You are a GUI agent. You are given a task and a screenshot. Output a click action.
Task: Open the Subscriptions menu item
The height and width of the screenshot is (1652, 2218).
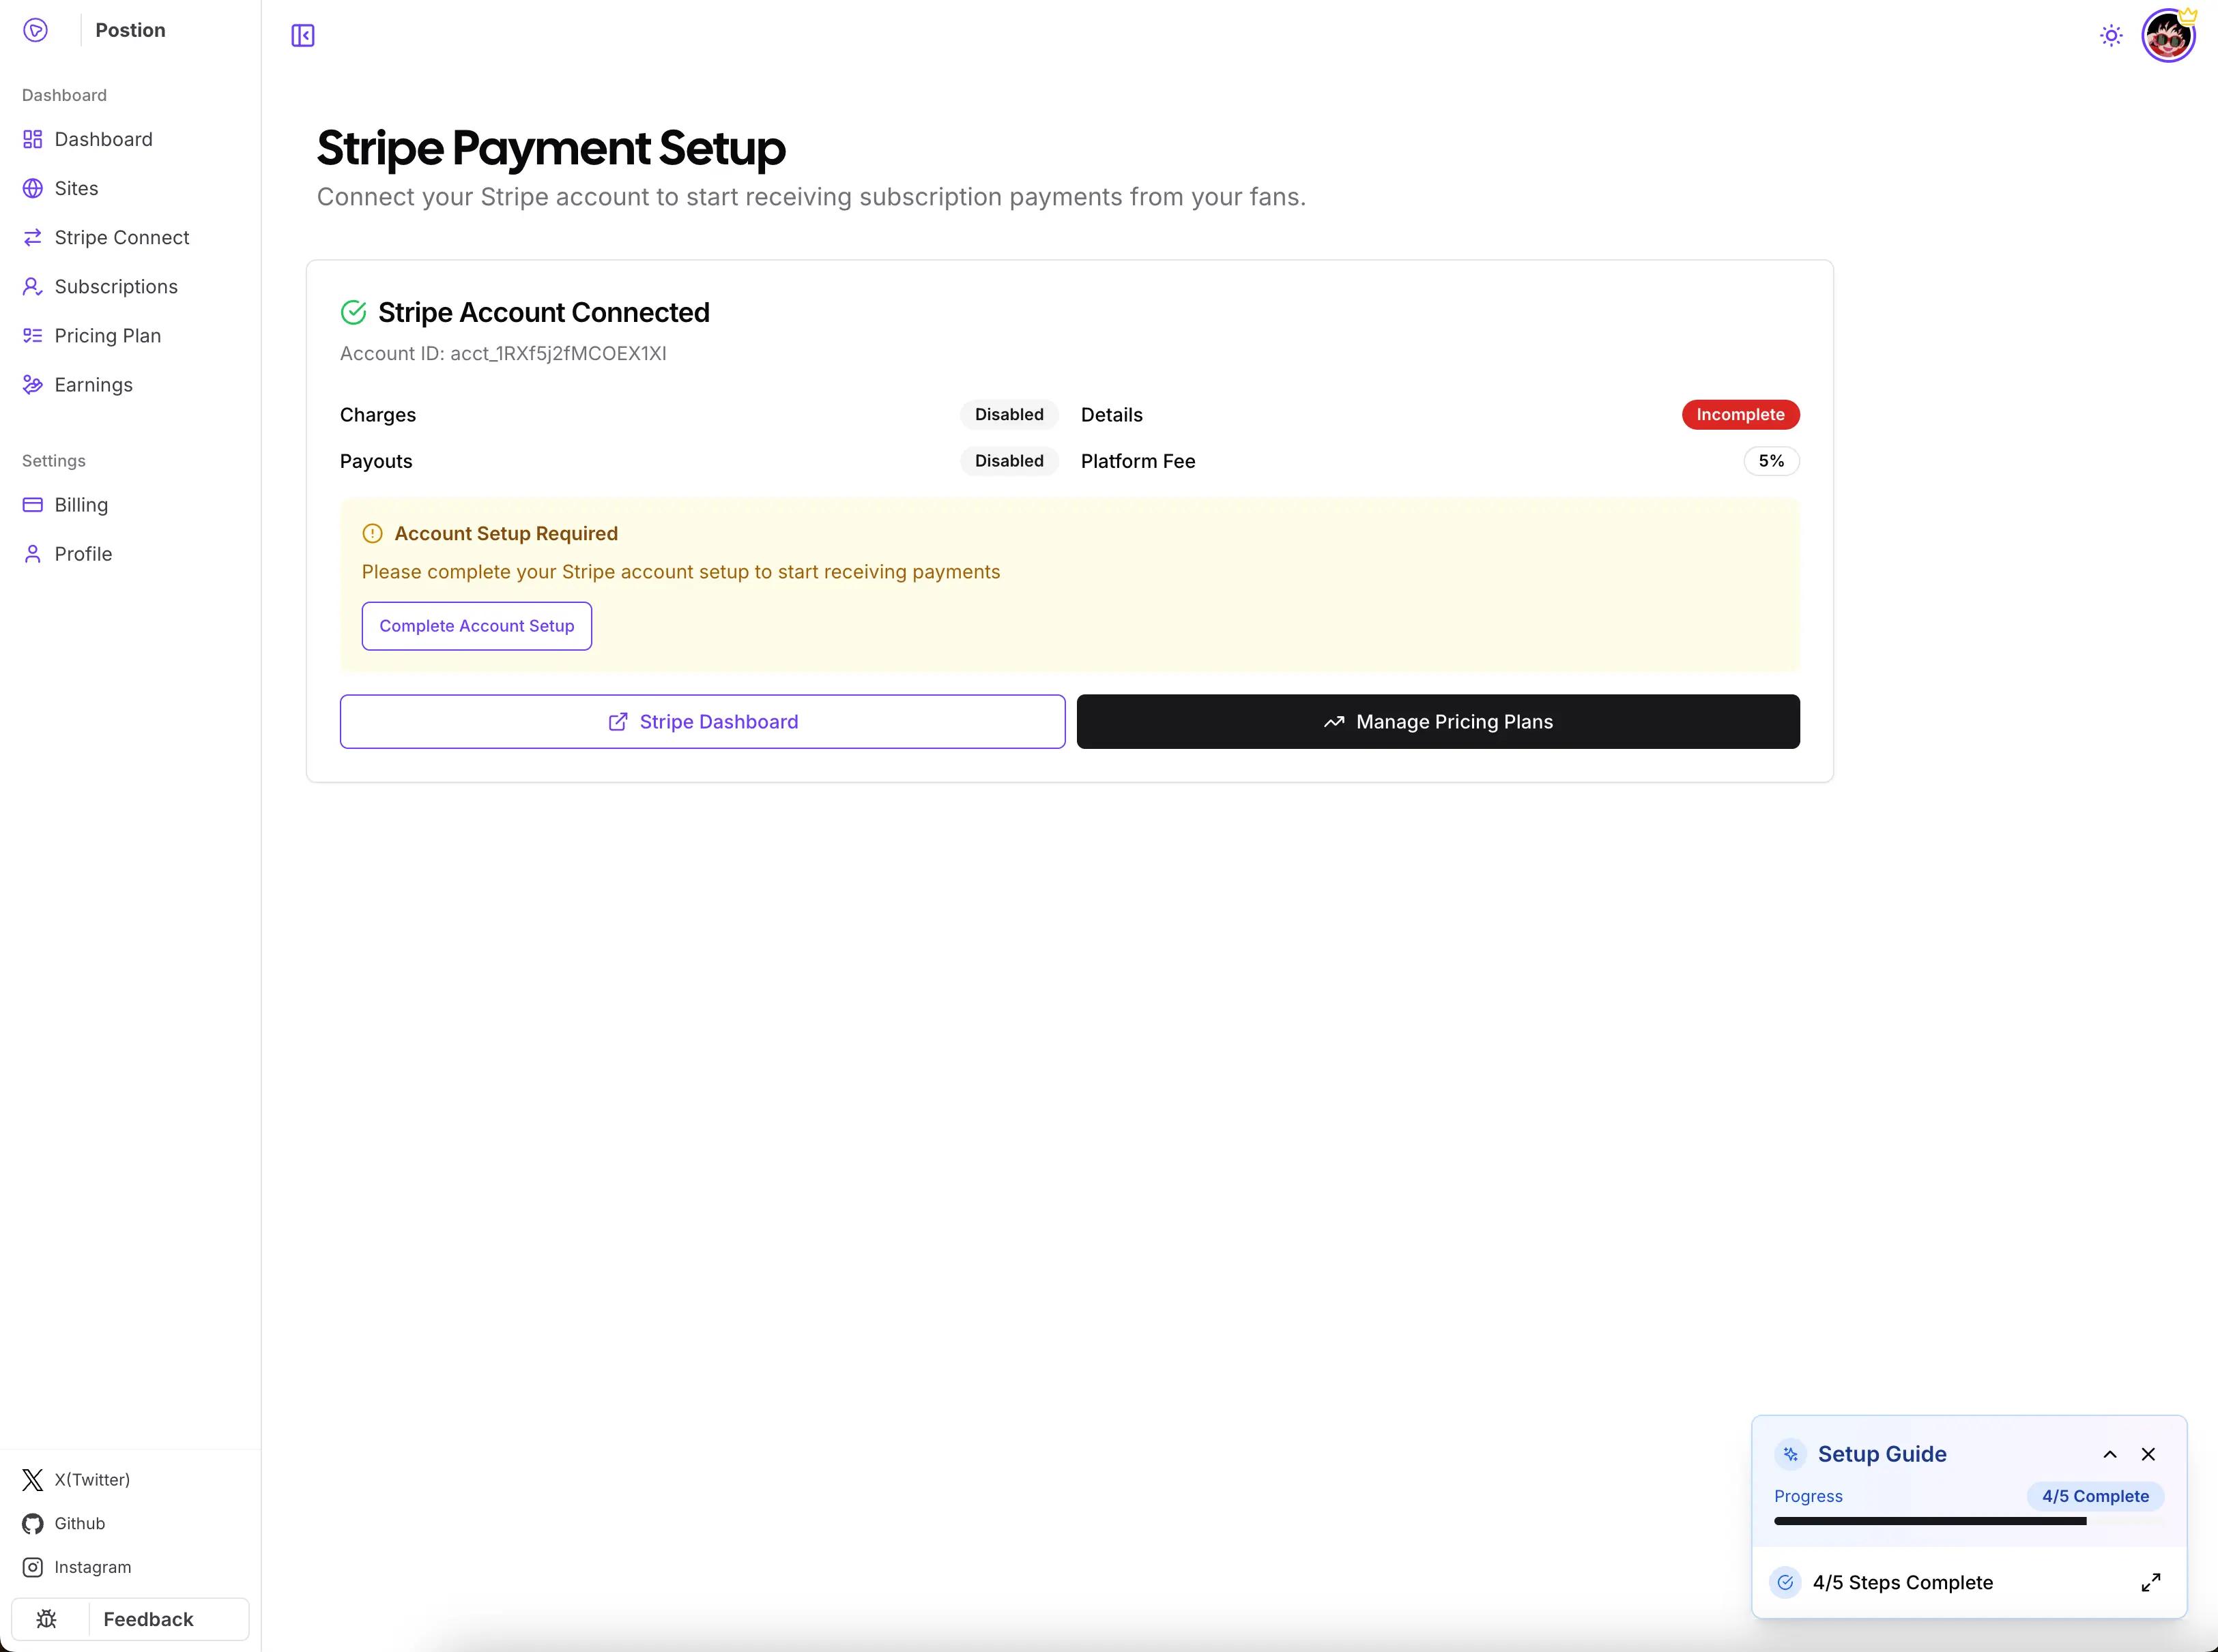coord(117,286)
